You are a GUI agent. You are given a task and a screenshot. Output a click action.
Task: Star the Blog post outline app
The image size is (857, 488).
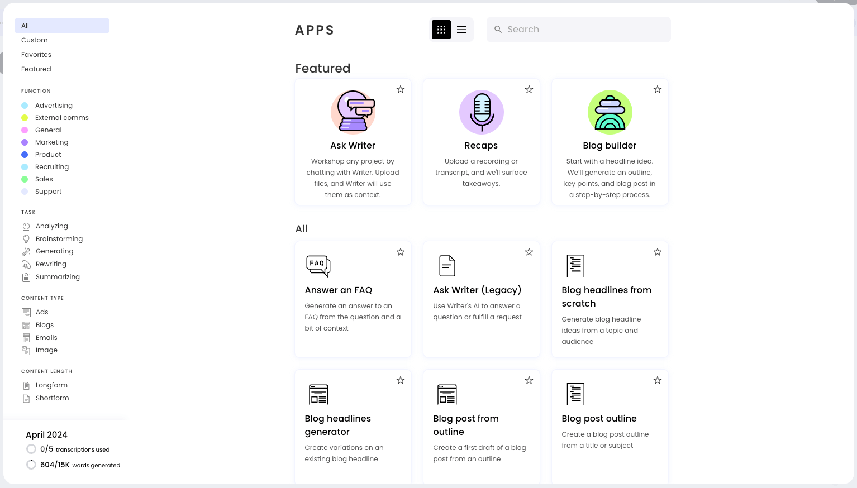[x=658, y=380]
